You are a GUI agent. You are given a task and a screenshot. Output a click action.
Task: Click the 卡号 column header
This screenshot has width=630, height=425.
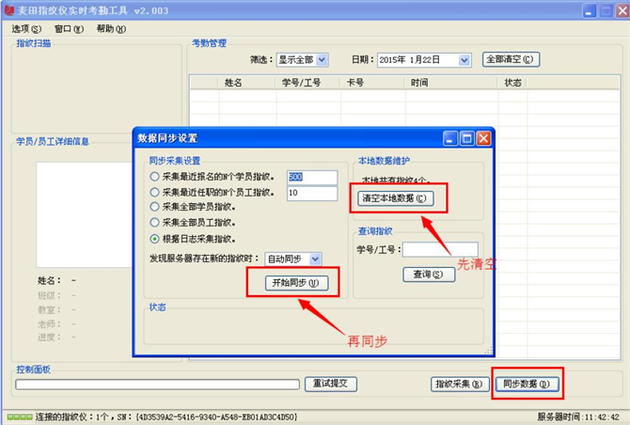pos(373,83)
